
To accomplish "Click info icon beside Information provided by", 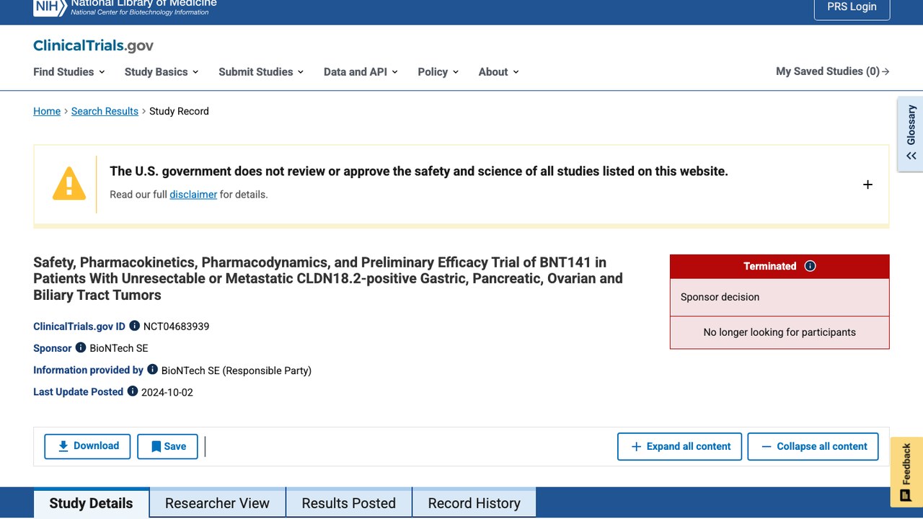I will [152, 369].
